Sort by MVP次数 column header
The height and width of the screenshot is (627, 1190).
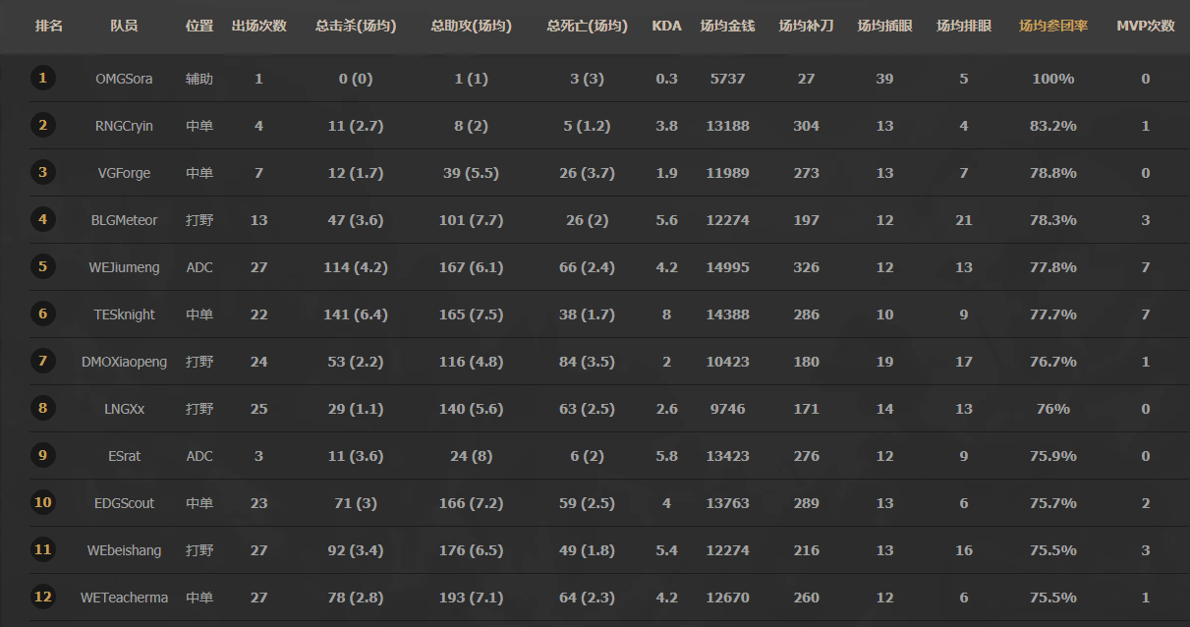(x=1146, y=27)
